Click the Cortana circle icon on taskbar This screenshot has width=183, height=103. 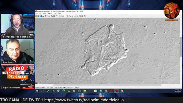pyautogui.click(x=48, y=91)
